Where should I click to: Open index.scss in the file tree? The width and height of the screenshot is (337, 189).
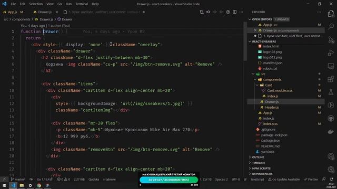[x=270, y=124]
